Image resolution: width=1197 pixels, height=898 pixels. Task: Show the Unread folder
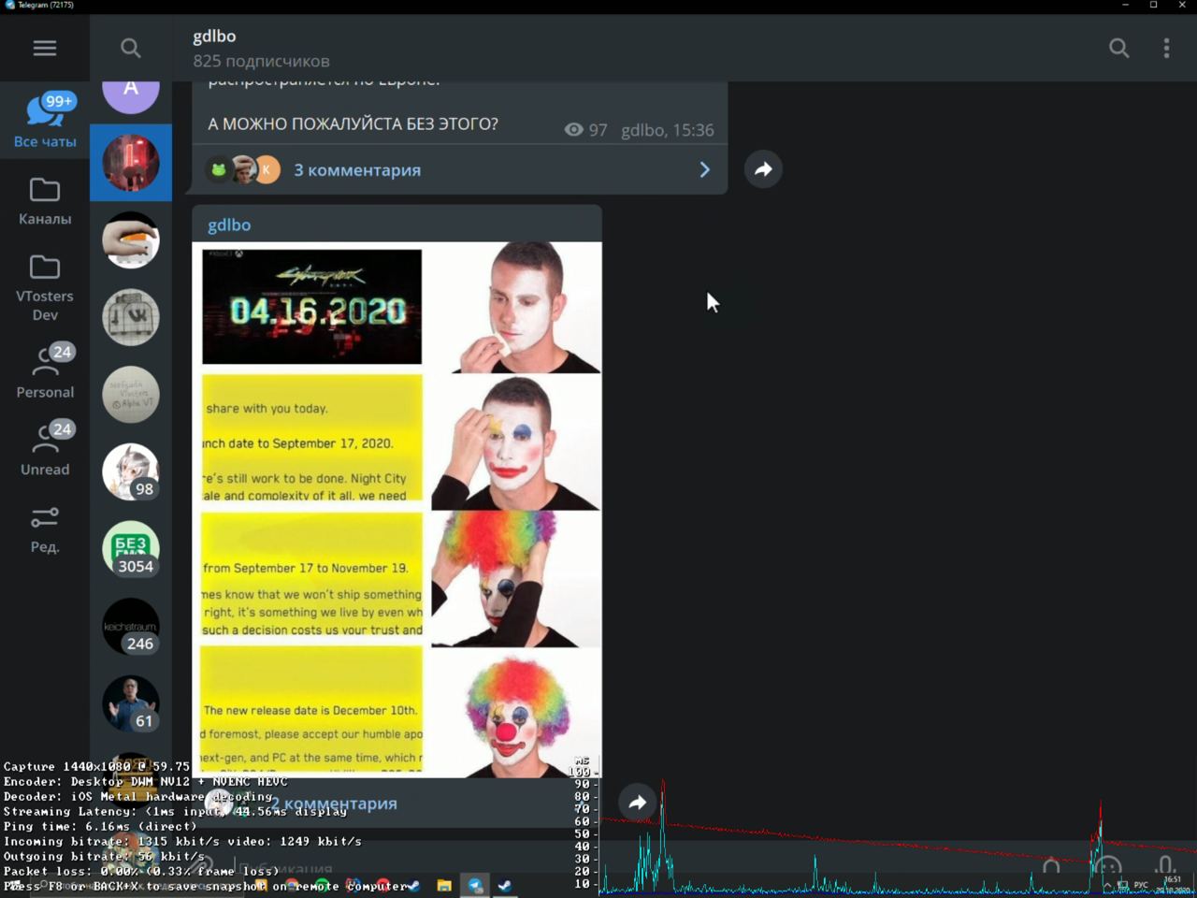click(45, 448)
